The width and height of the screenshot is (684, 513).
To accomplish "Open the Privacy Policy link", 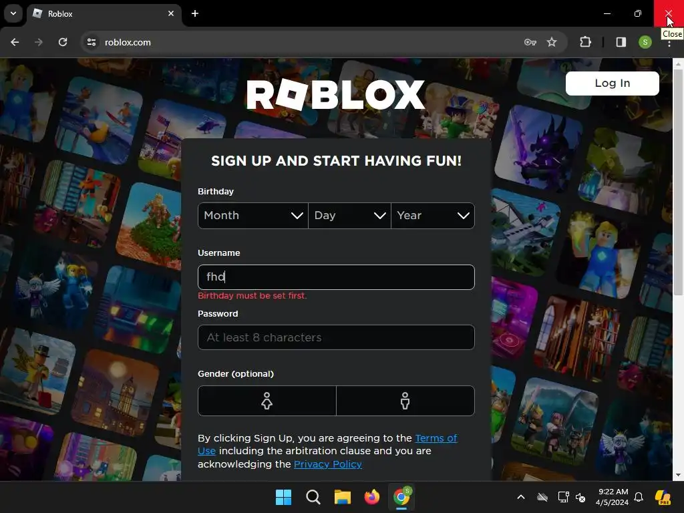I will click(327, 464).
